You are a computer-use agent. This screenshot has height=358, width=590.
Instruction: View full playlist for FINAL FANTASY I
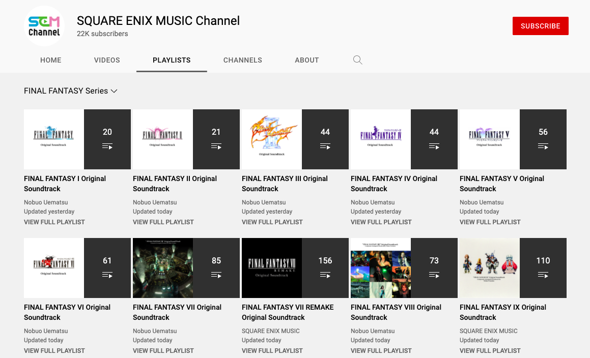tap(54, 222)
